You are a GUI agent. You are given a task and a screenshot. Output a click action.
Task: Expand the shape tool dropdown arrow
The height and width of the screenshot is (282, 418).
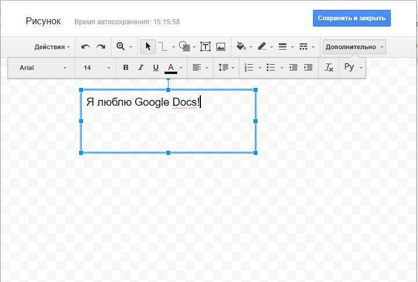(195, 47)
